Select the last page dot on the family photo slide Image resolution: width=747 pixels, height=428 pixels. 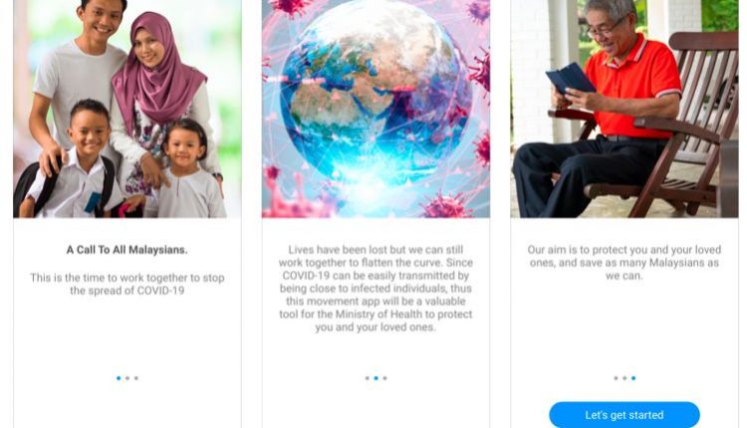(136, 378)
